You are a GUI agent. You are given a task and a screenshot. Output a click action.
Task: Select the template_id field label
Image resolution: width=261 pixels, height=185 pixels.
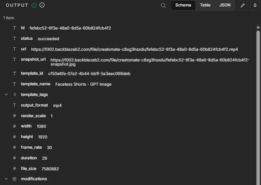(32, 73)
